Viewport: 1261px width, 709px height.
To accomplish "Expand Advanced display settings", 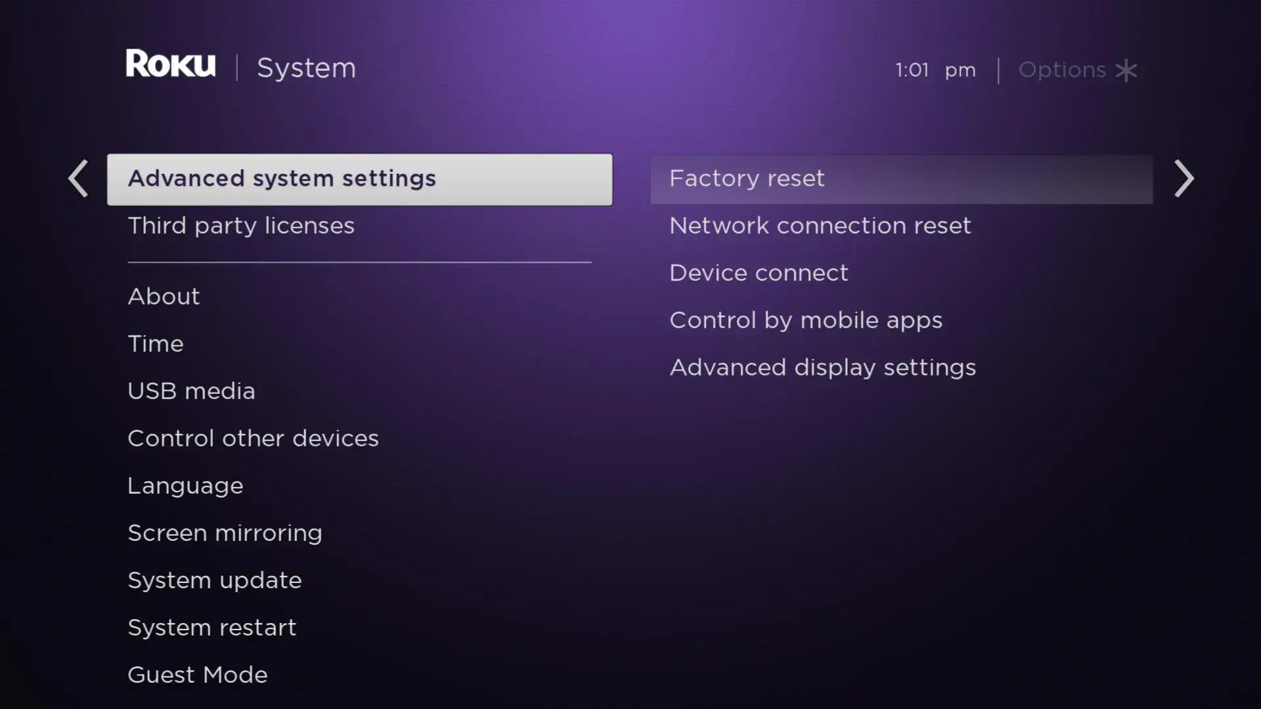I will pos(822,367).
